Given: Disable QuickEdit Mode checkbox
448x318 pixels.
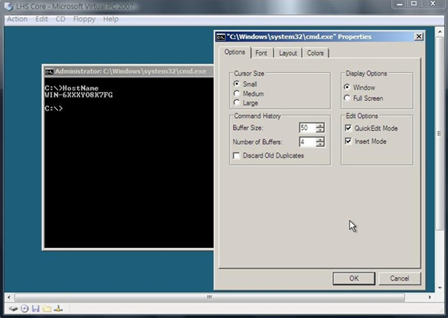Looking at the screenshot, I should tap(348, 128).
